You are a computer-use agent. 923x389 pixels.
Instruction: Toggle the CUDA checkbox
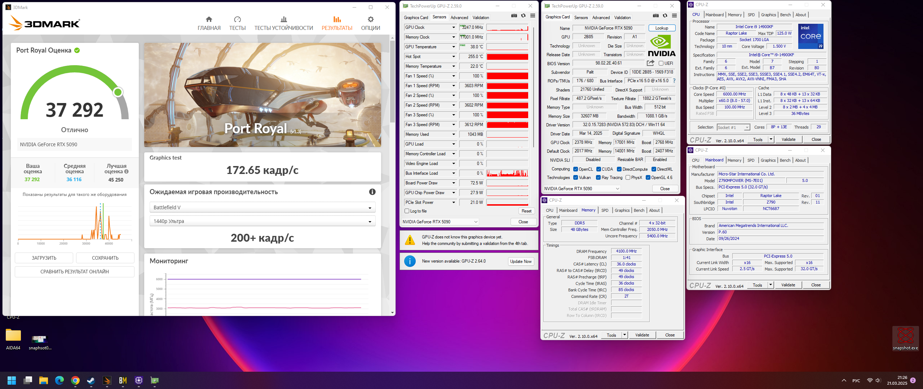pos(599,169)
